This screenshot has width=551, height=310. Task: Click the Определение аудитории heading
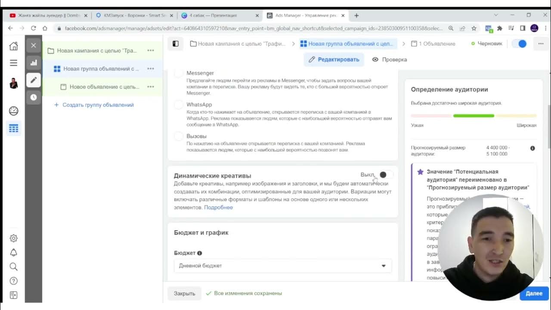coord(449,90)
